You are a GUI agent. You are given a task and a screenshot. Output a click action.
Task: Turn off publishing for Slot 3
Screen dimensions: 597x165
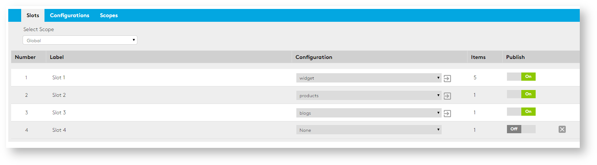[x=521, y=111]
